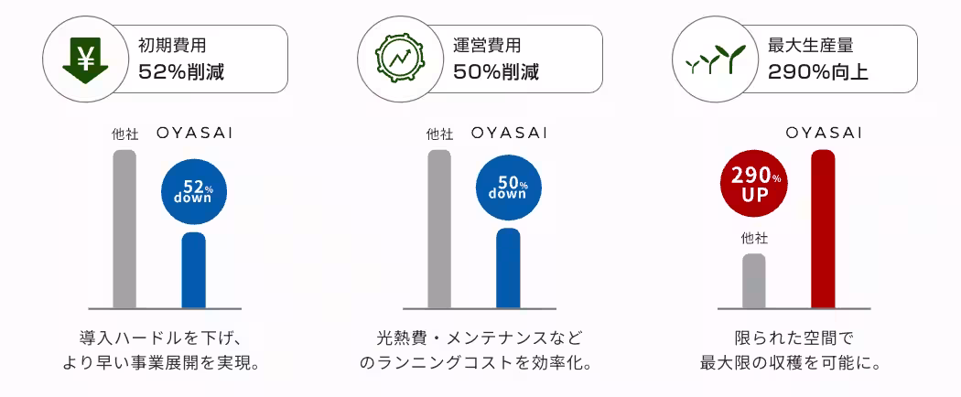Click the blue 50% down badge
The height and width of the screenshot is (397, 961).
pyautogui.click(x=508, y=188)
